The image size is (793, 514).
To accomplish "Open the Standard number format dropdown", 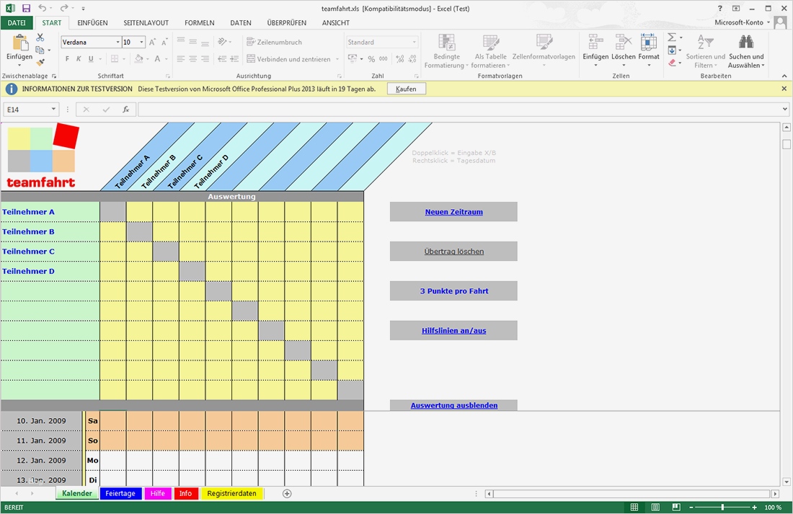I will 415,43.
